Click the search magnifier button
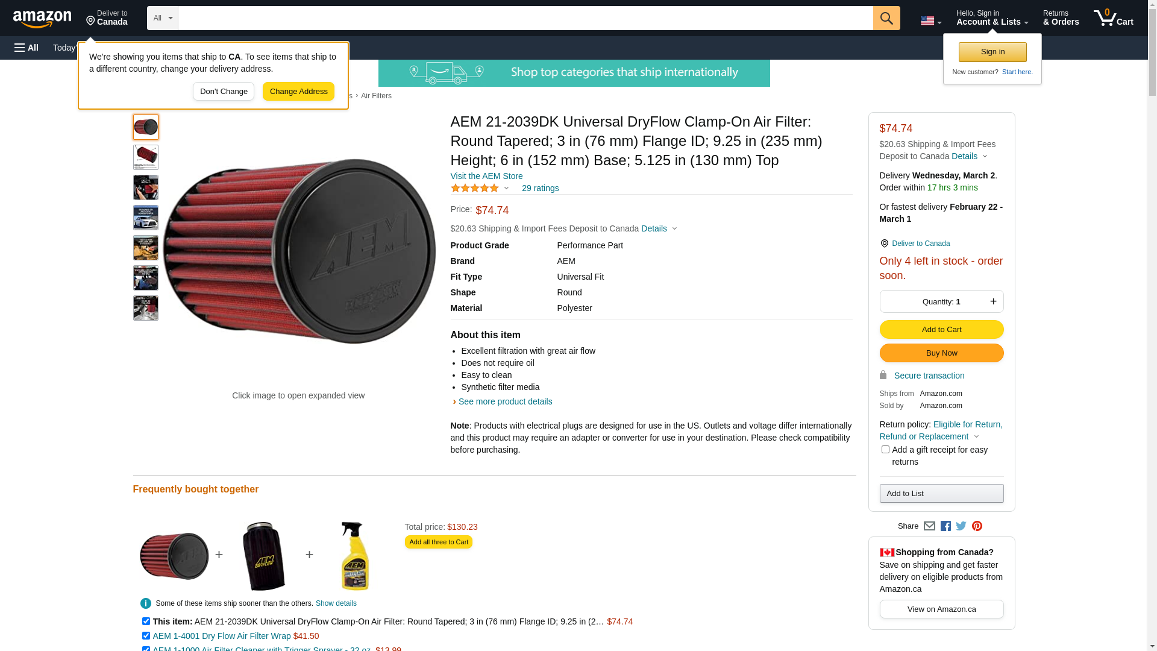1157x651 pixels. point(886,18)
